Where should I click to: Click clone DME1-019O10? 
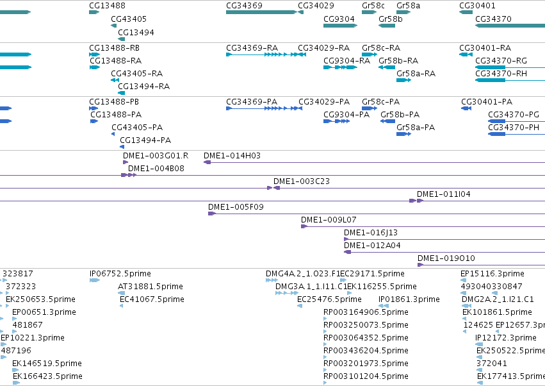point(446,258)
